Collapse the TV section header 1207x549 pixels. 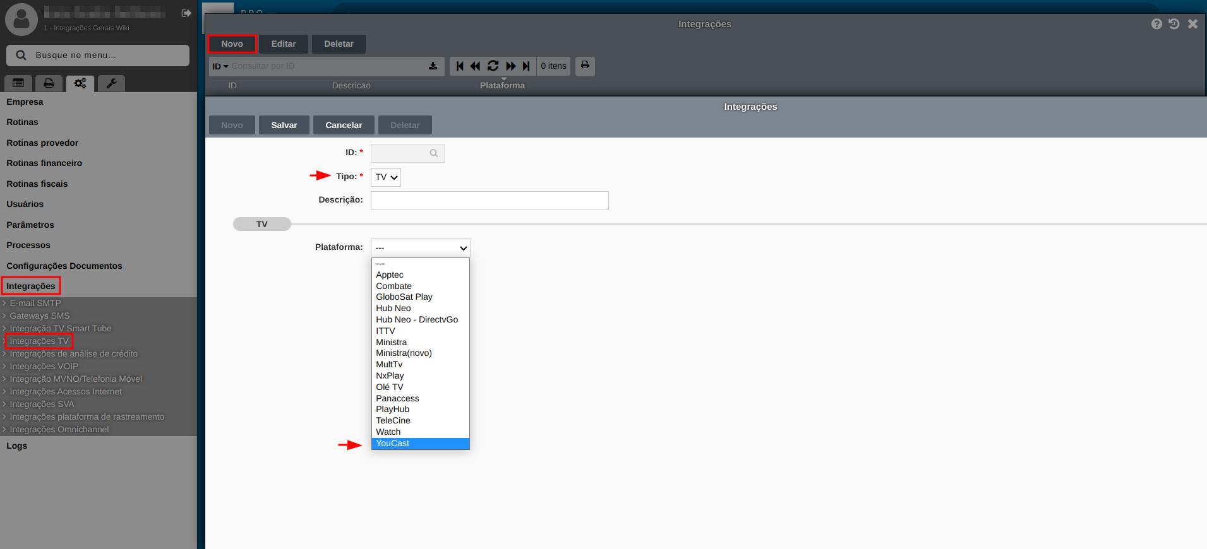(x=262, y=225)
